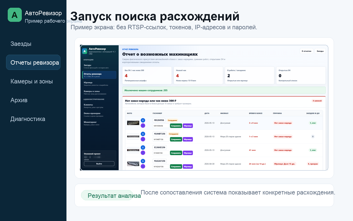Click the "5" visits badge for M194BT156
Image resolution: width=353 pixels, height=221 pixels.
coord(313,136)
